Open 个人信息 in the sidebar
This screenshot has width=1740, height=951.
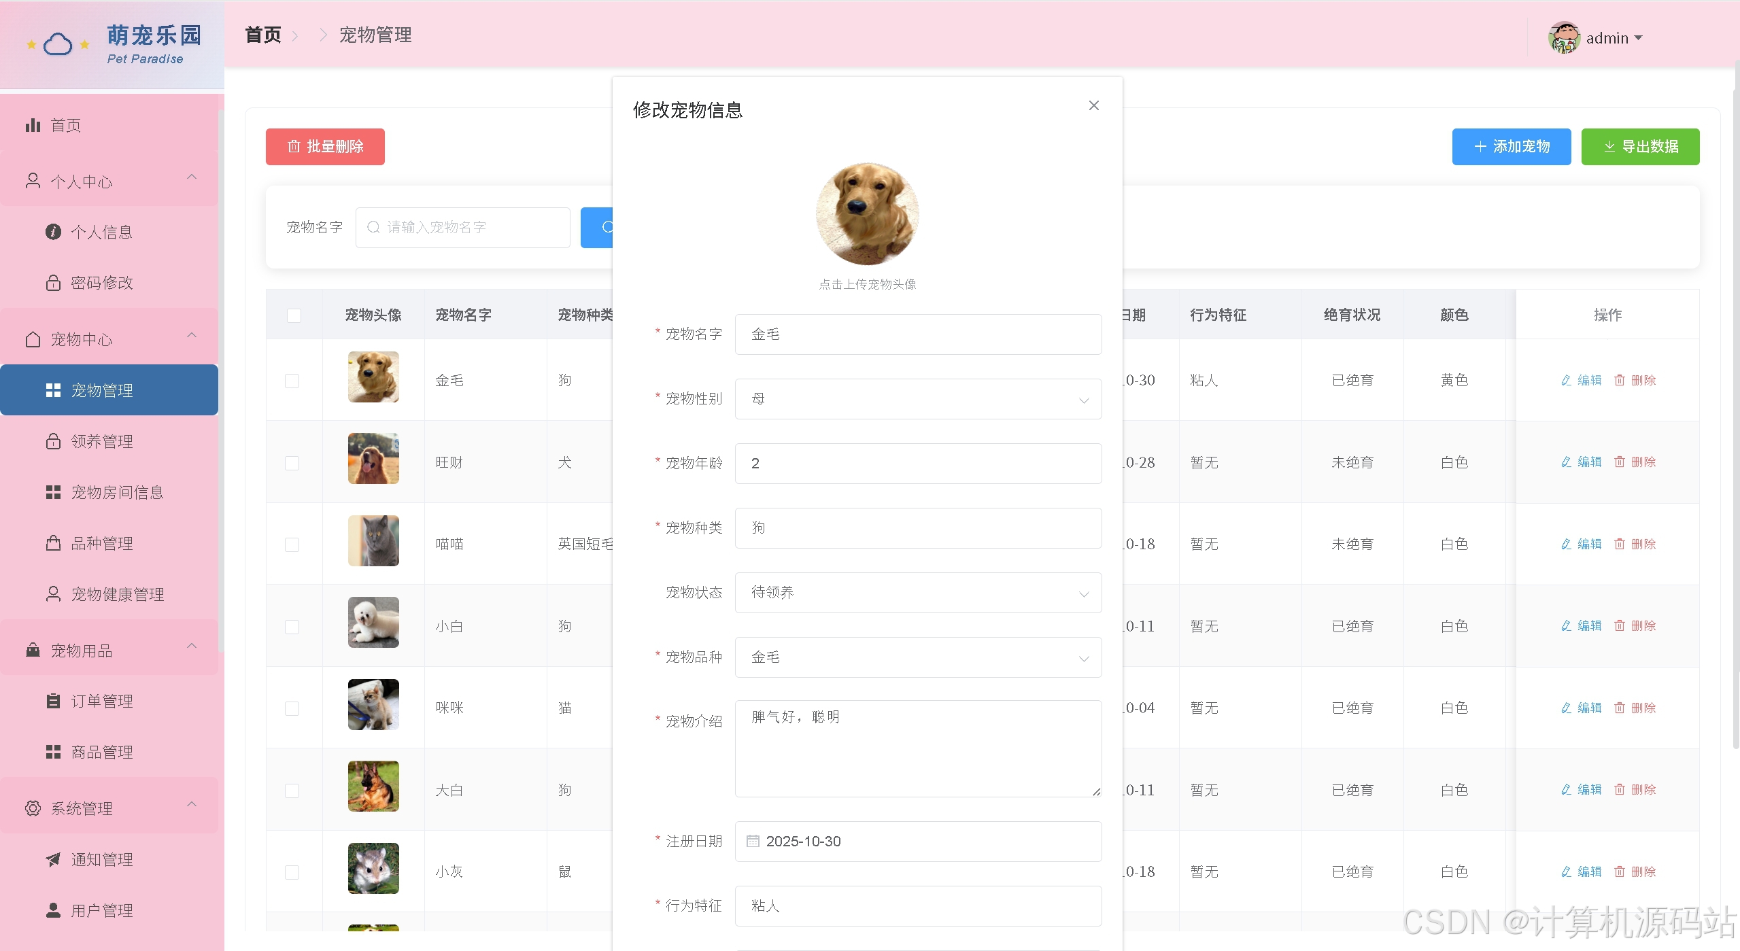[x=109, y=232]
